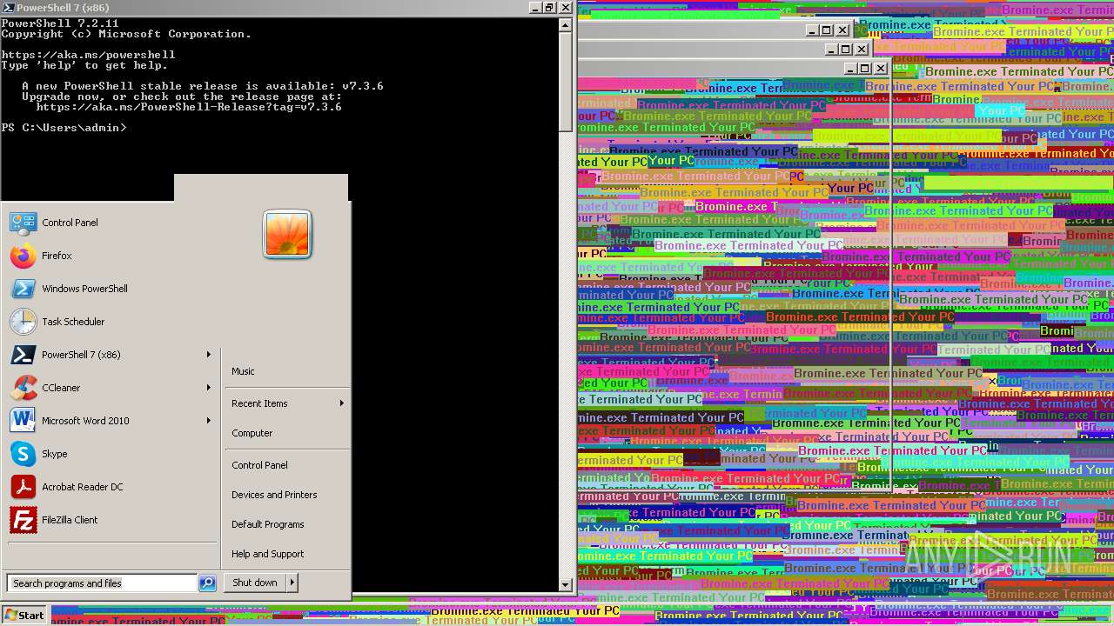Viewport: 1114px width, 626px height.
Task: Launch FileZilla Client icon
Action: pos(23,520)
